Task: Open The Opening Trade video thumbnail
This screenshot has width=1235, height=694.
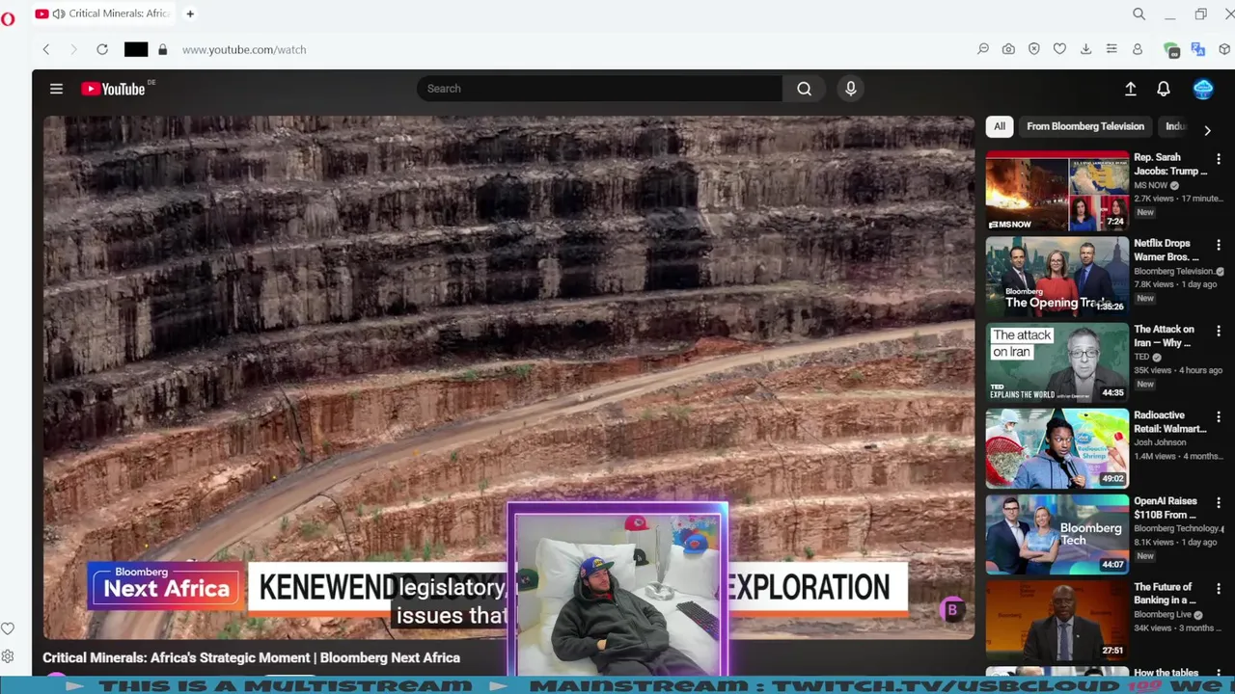Action: tap(1057, 277)
